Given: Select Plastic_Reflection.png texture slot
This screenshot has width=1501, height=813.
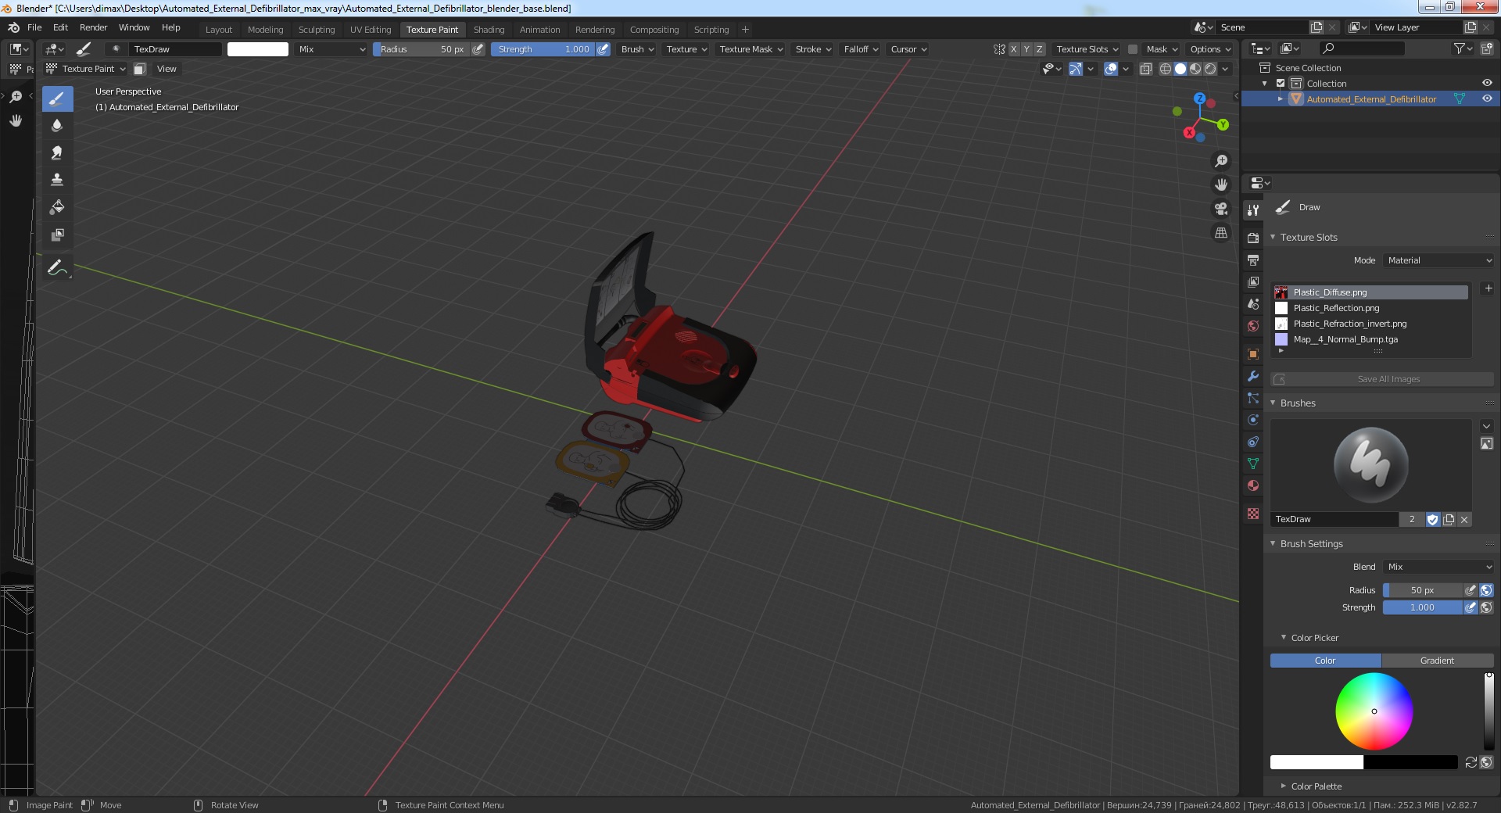Looking at the screenshot, I should pyautogui.click(x=1370, y=308).
